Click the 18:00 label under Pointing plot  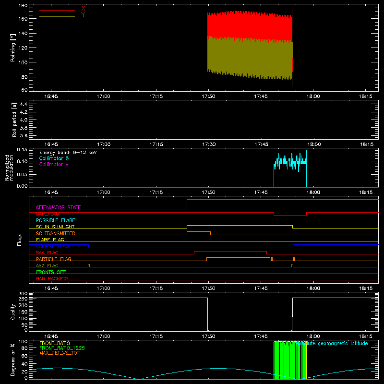pyautogui.click(x=313, y=96)
